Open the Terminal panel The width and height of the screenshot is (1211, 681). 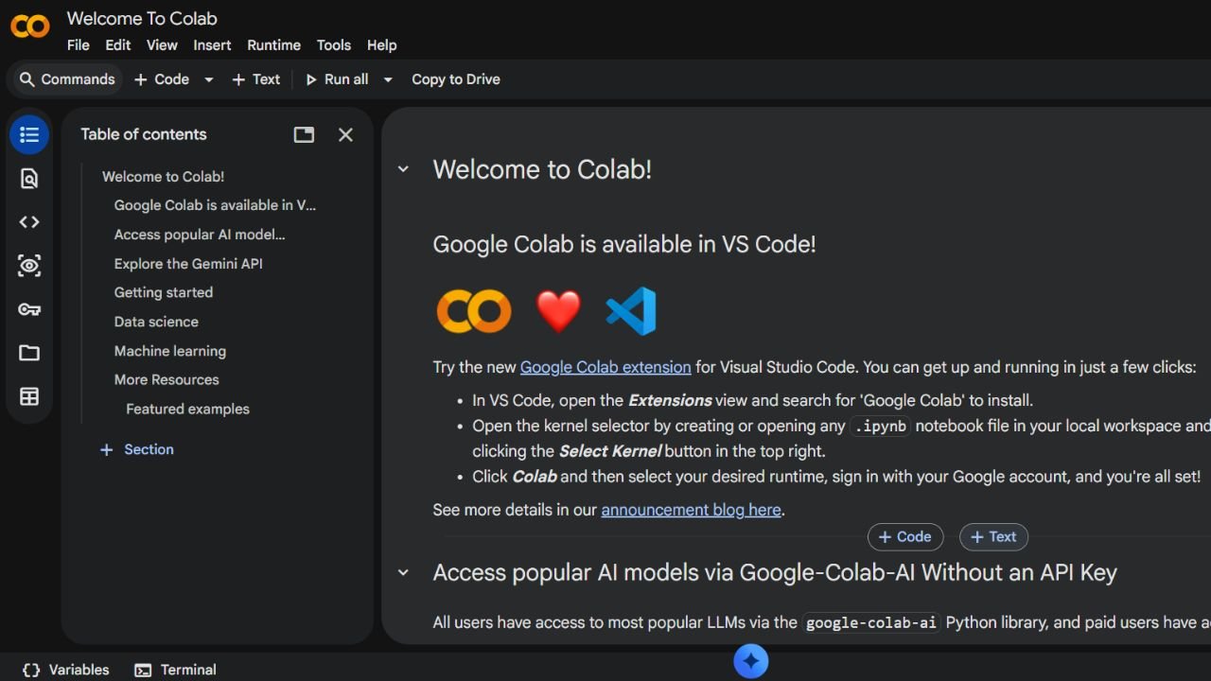(x=176, y=670)
